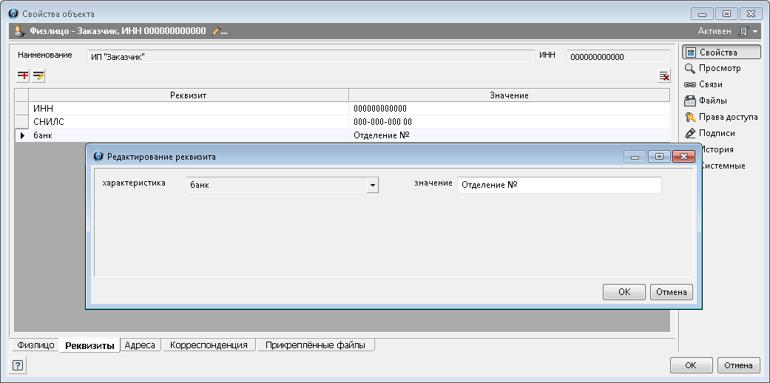Click the add requisite row icon
Image resolution: width=770 pixels, height=383 pixels.
pos(23,76)
